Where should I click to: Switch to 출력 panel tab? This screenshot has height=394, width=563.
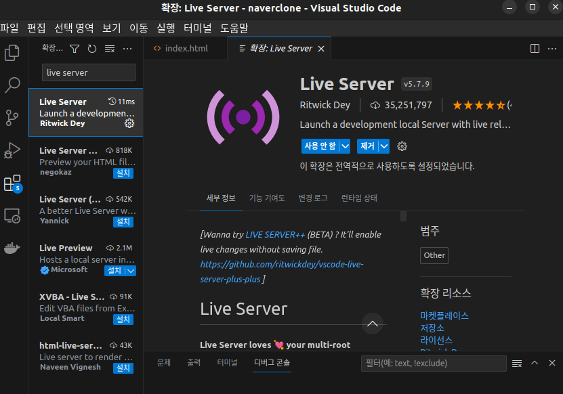pyautogui.click(x=194, y=363)
